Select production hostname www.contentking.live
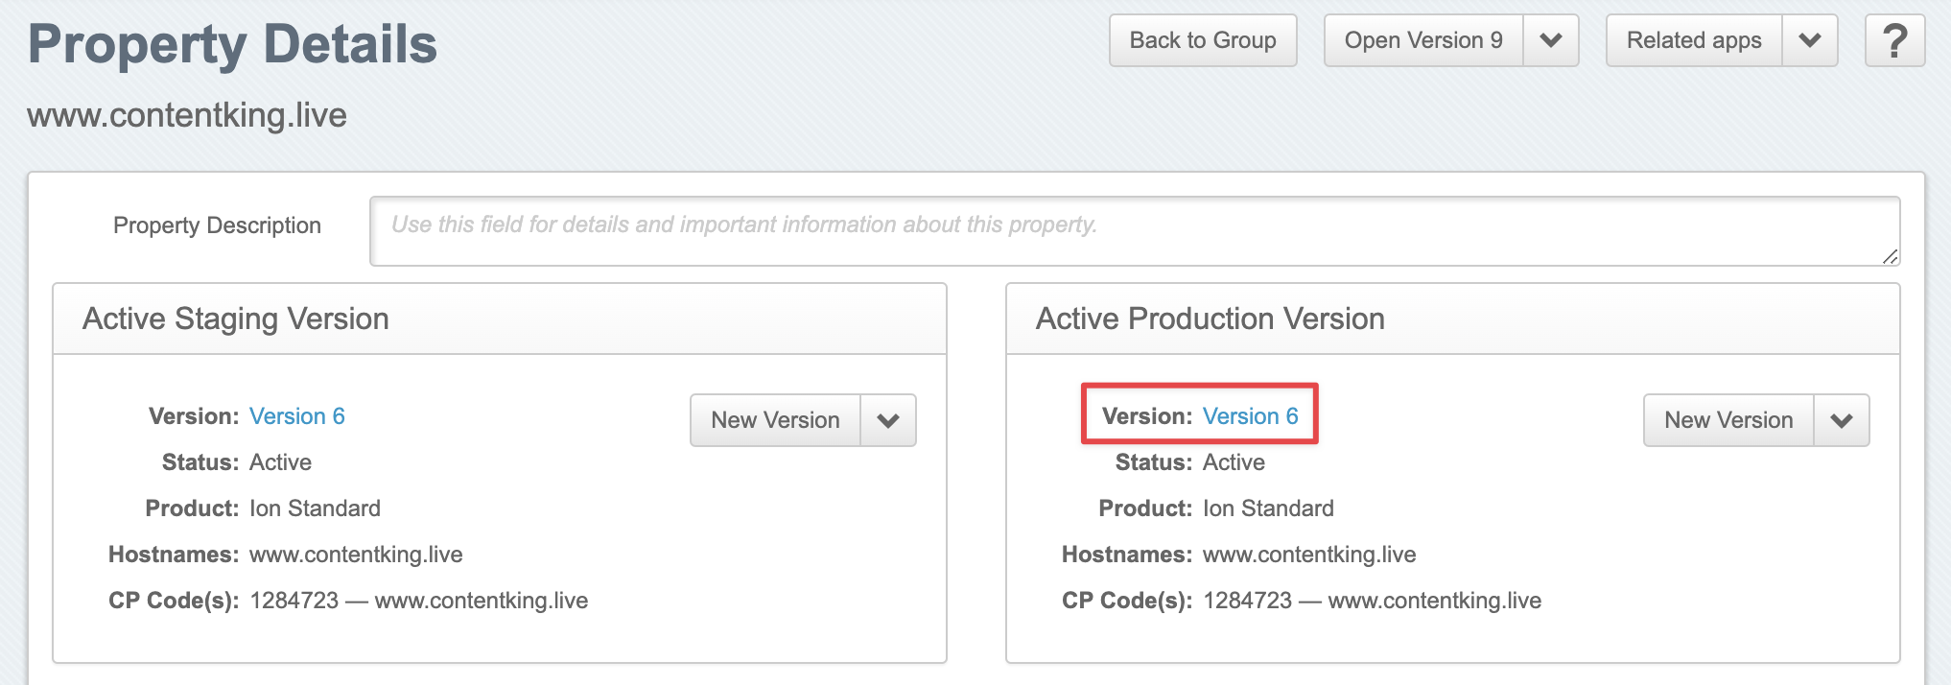This screenshot has height=685, width=1951. (x=1309, y=555)
